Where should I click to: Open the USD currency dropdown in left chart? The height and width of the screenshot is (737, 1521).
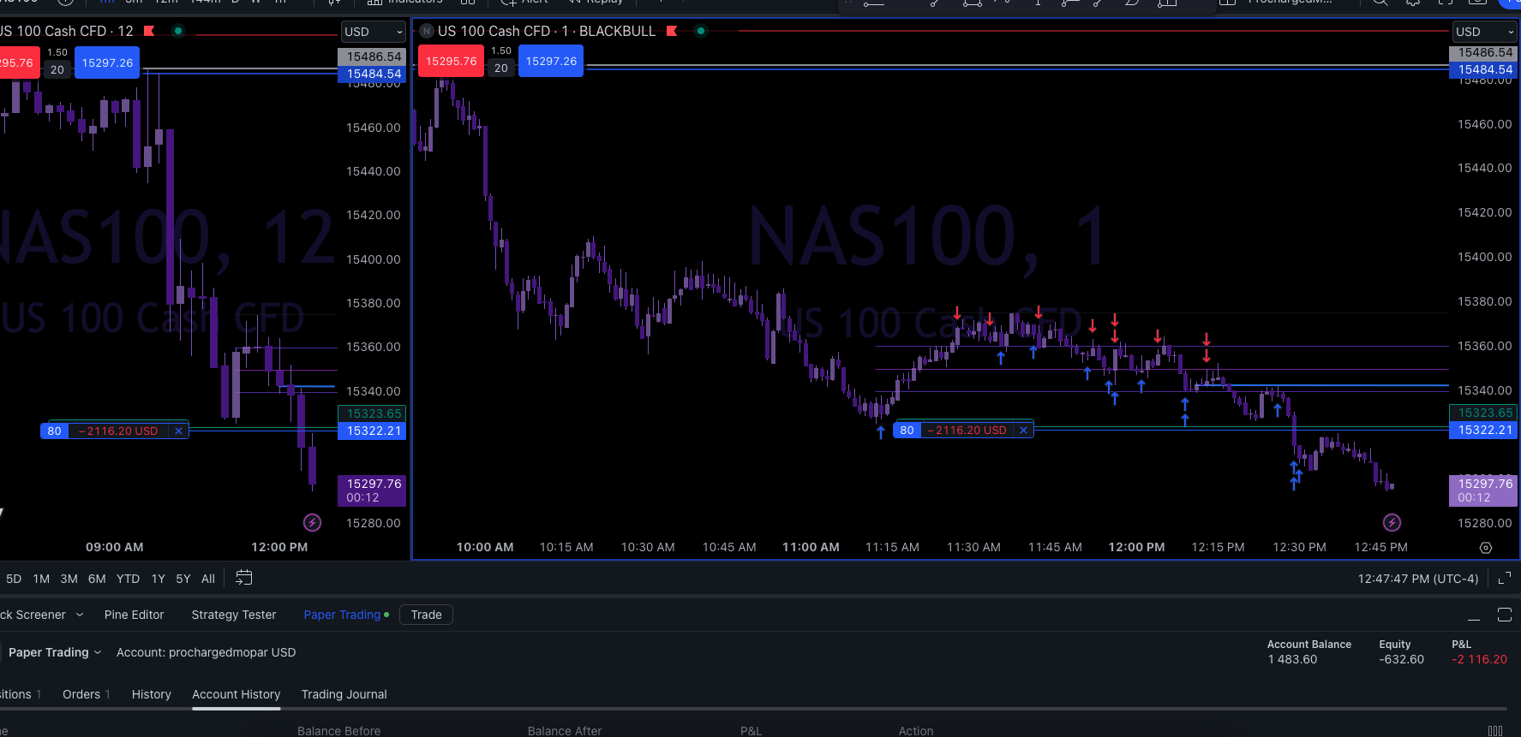[373, 32]
